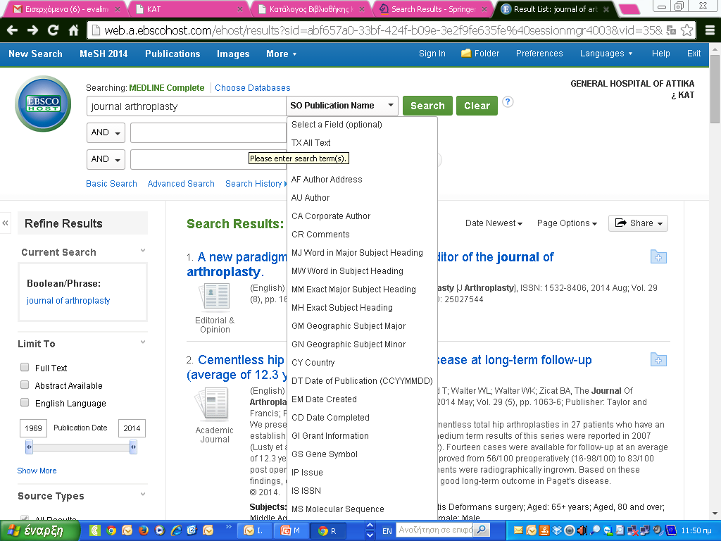Open the Page Options dropdown
This screenshot has width=721, height=541.
[x=567, y=223]
